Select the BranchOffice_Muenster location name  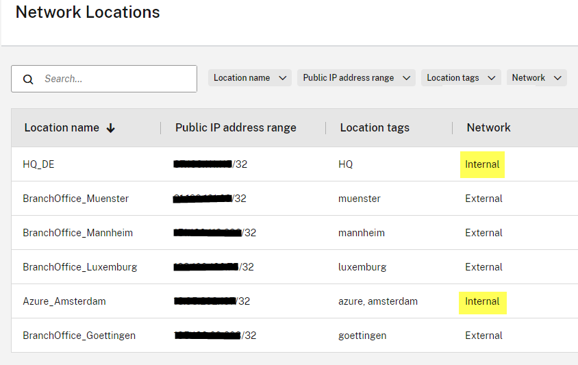coord(75,199)
